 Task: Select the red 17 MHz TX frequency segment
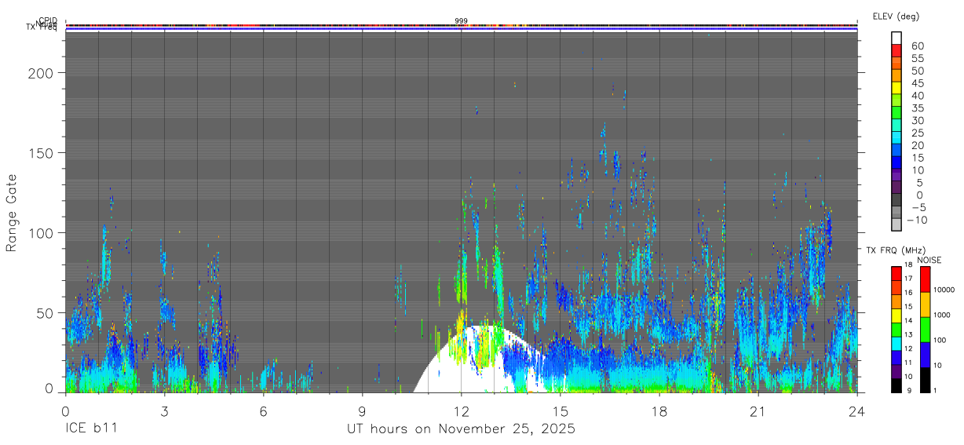896,274
